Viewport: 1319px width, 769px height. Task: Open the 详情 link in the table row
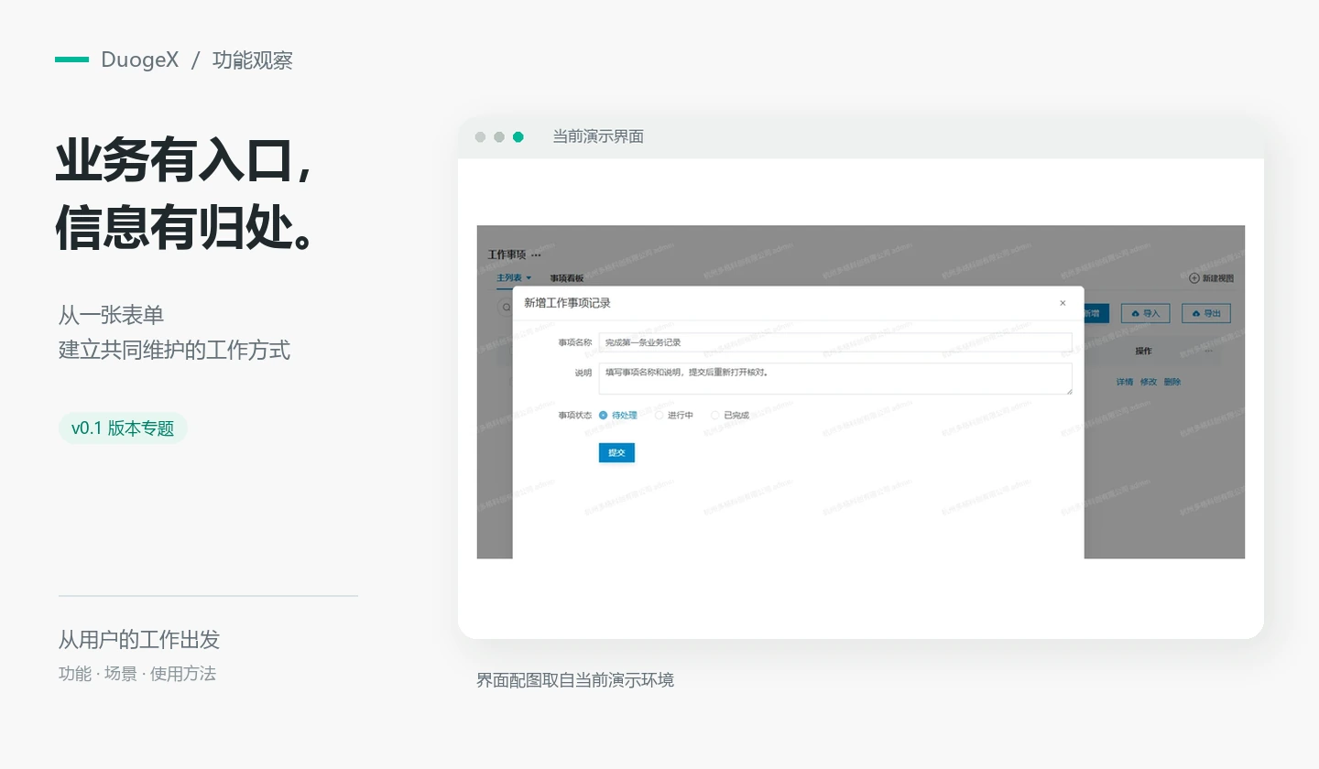(1124, 382)
